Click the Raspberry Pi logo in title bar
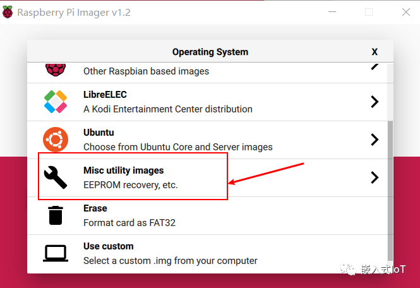Screen dimensions: 420x288 point(8,12)
